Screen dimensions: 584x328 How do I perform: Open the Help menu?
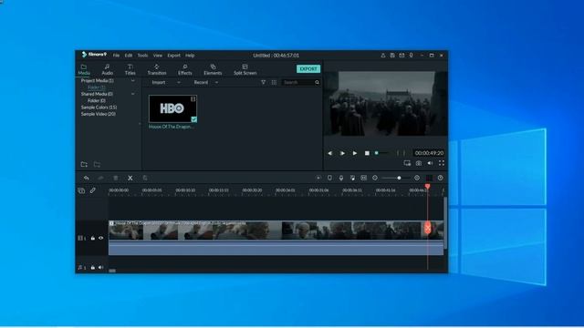(190, 56)
